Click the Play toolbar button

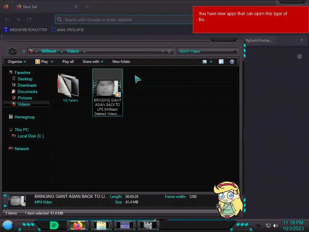point(42,62)
